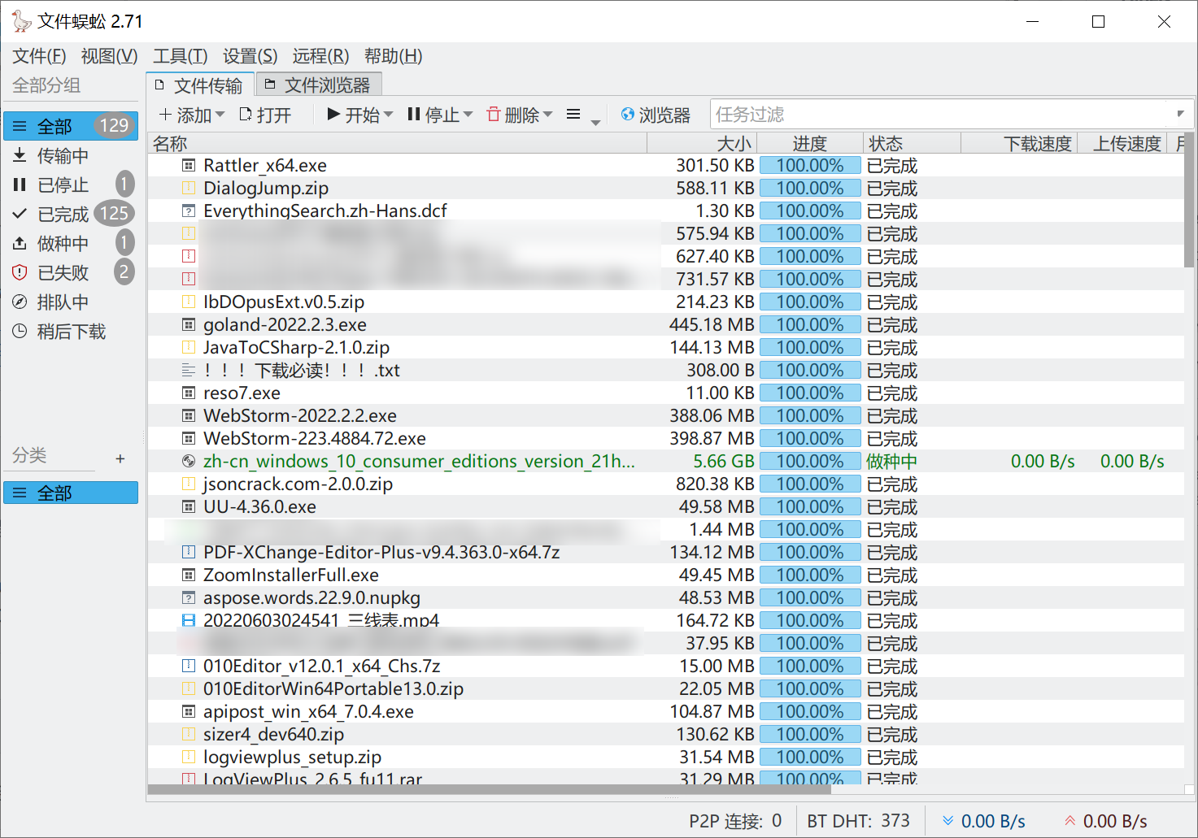This screenshot has height=838, width=1198.
Task: Select the UU-4.36.0.exe row
Action: tap(666, 506)
